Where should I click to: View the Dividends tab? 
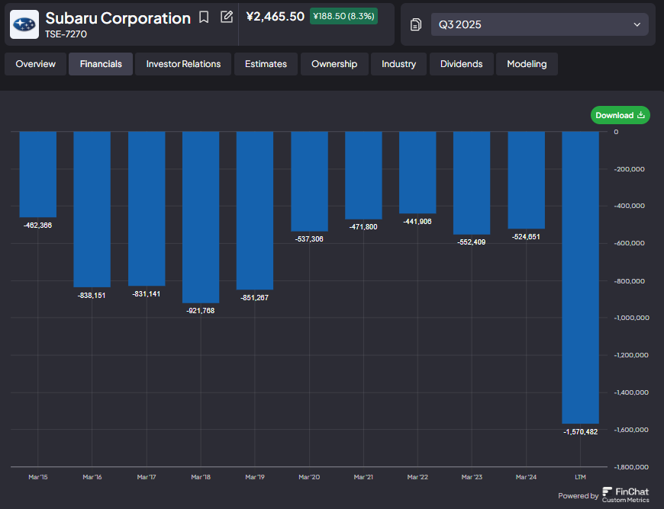[462, 64]
